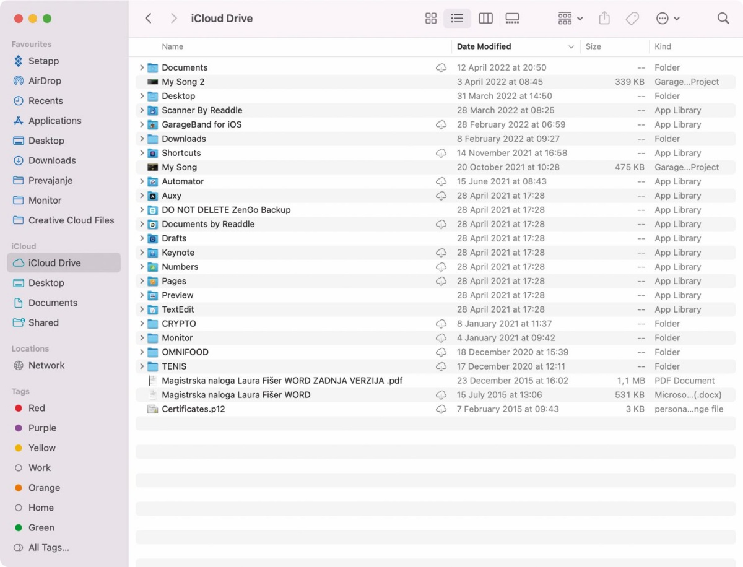Click the Share toolbar icon
The width and height of the screenshot is (743, 567).
tap(604, 19)
